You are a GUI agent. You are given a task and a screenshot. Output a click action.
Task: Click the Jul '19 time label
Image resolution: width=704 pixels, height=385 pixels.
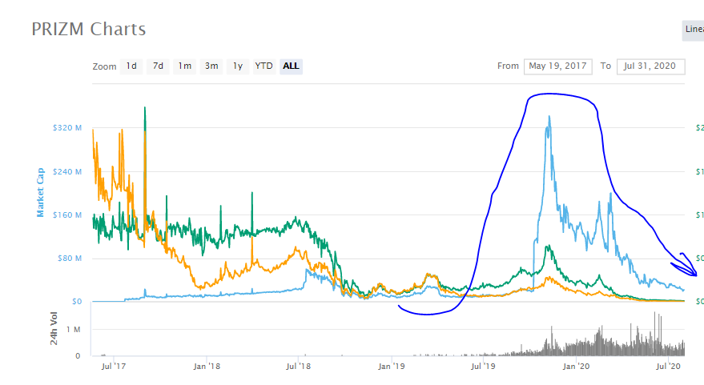pos(483,366)
